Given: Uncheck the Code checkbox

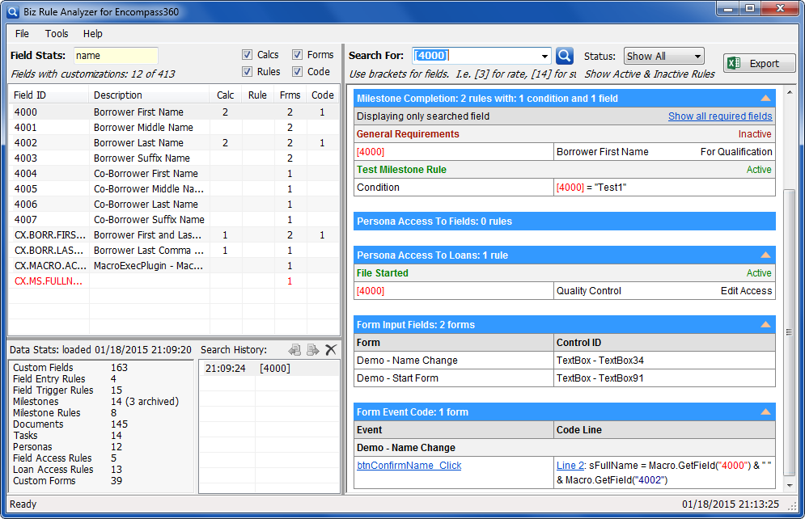Looking at the screenshot, I should click(x=297, y=71).
